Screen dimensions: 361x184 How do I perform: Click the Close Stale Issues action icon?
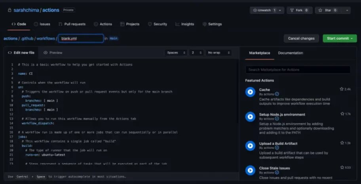(250, 170)
